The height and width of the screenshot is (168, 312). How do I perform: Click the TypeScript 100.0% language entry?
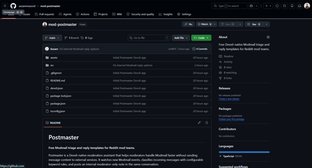(231, 156)
